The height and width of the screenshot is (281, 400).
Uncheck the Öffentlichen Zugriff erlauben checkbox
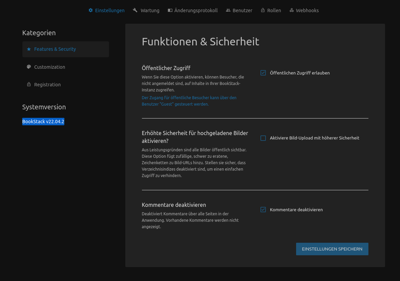pyautogui.click(x=263, y=73)
